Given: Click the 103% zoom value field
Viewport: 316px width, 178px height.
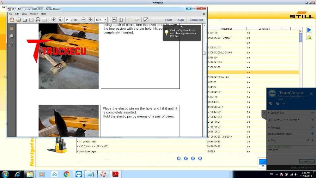Looking at the screenshot, I should pyautogui.click(x=99, y=20).
